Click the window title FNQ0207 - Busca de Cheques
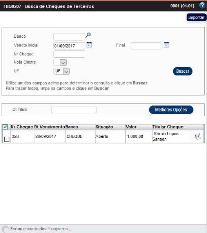This screenshot has width=207, height=233. [49, 6]
